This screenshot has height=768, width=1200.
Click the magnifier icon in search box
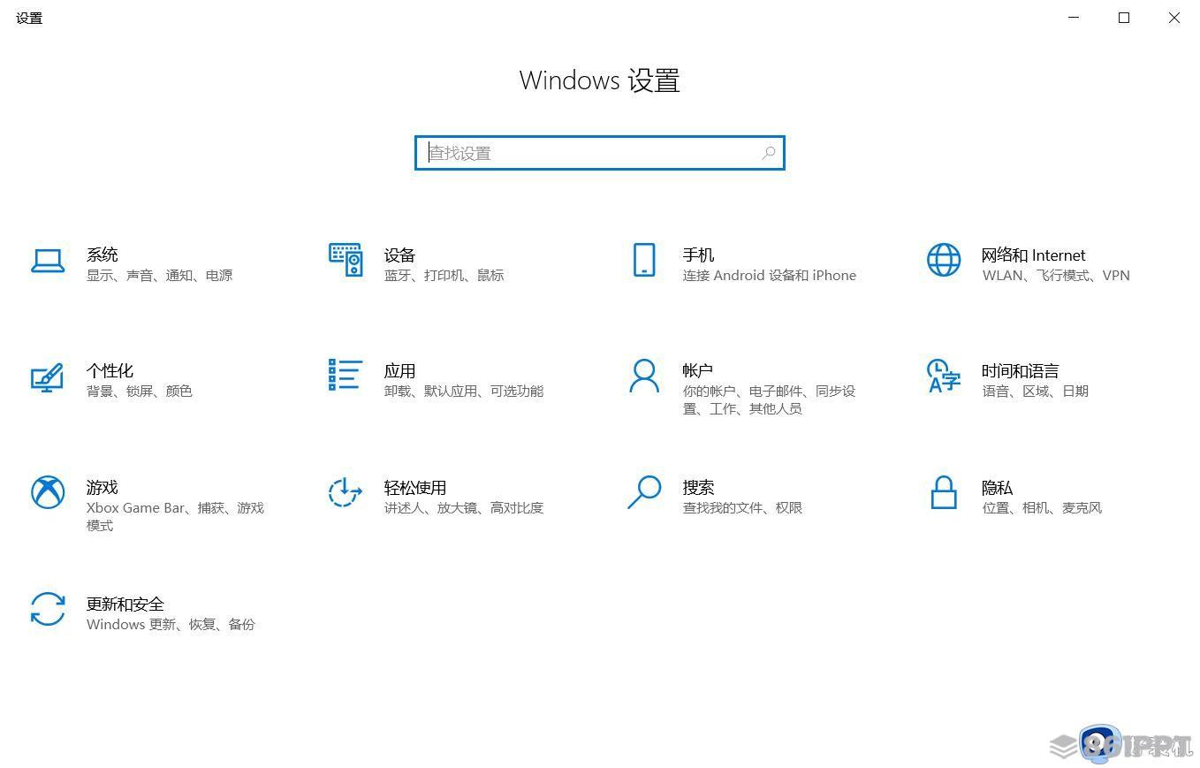coord(769,153)
